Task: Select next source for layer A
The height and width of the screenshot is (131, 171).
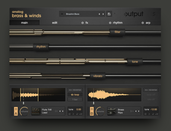Action: click(x=63, y=111)
